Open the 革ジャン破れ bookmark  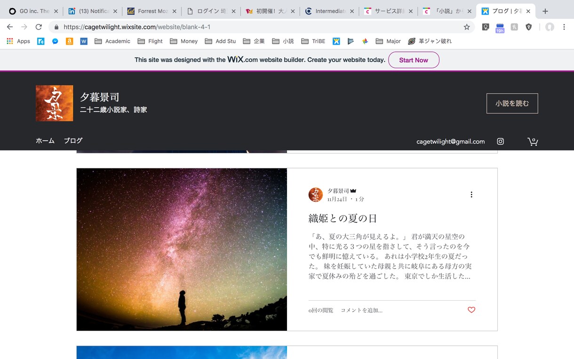point(430,41)
